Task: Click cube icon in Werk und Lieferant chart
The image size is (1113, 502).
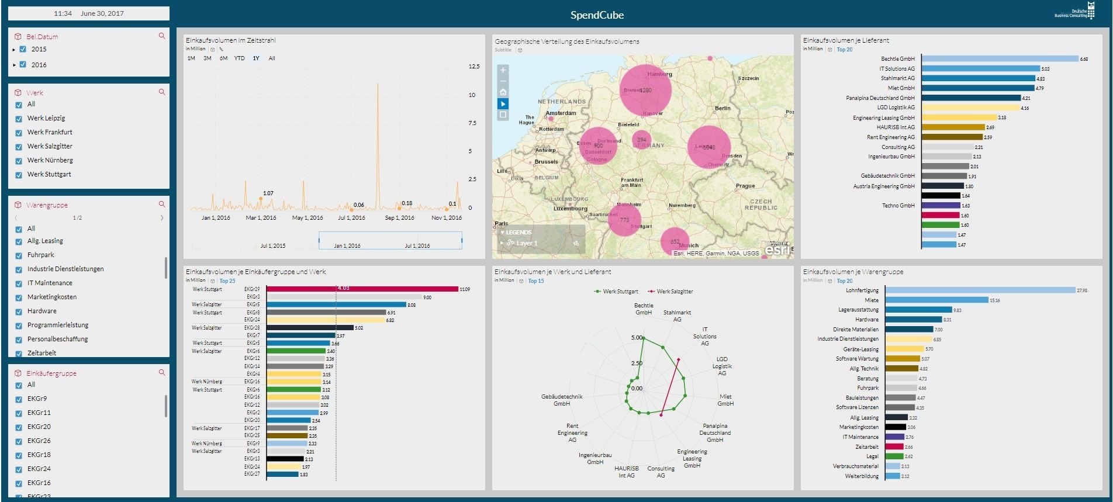Action: click(x=521, y=281)
